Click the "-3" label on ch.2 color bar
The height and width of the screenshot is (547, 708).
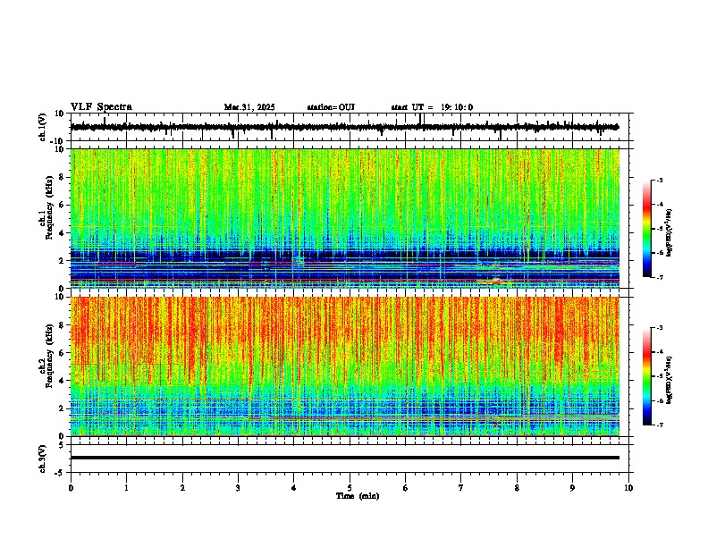(659, 328)
